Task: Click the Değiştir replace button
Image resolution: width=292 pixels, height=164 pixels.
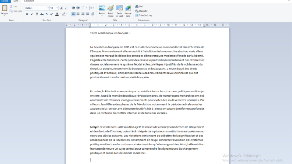Action: 141,11
